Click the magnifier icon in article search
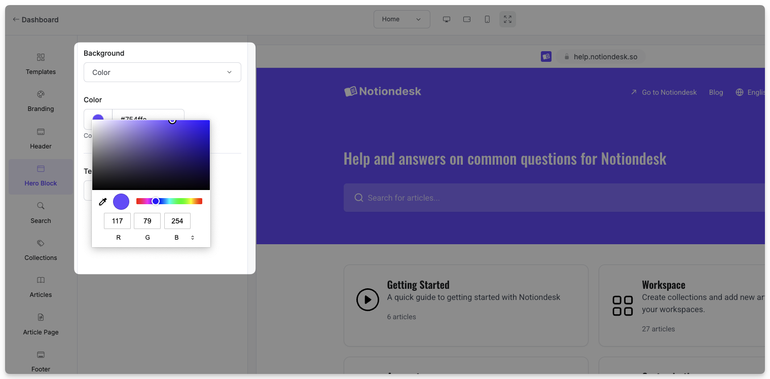770x379 pixels. coord(359,198)
